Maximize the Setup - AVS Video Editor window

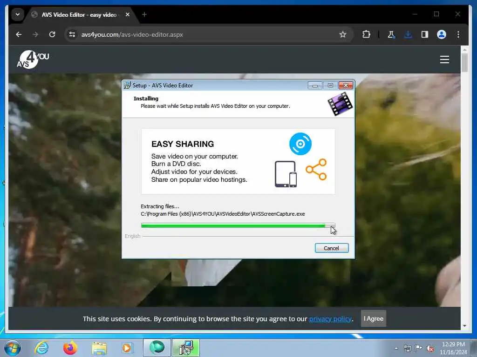point(330,86)
